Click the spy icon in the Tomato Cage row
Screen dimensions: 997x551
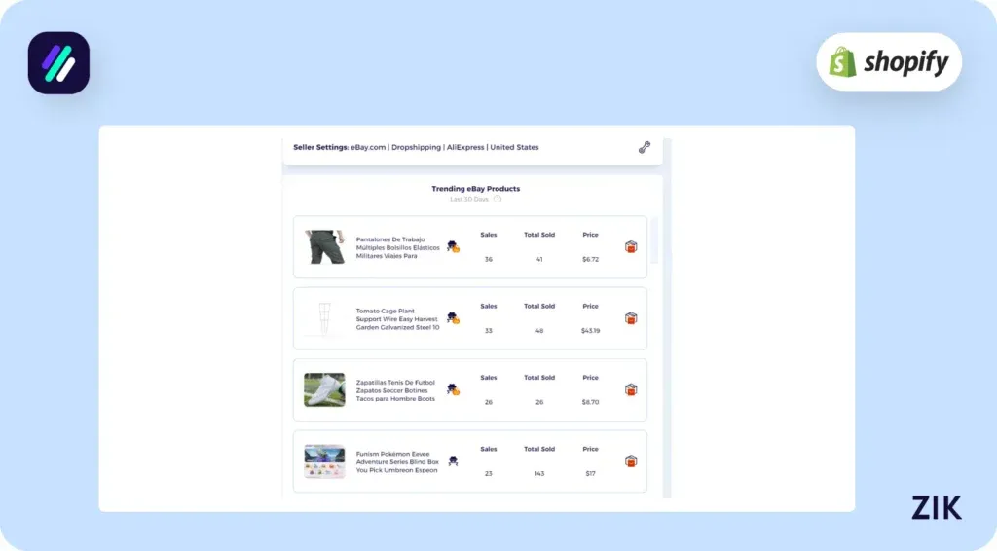pyautogui.click(x=453, y=317)
